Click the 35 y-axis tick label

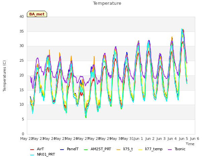pos(21,31)
